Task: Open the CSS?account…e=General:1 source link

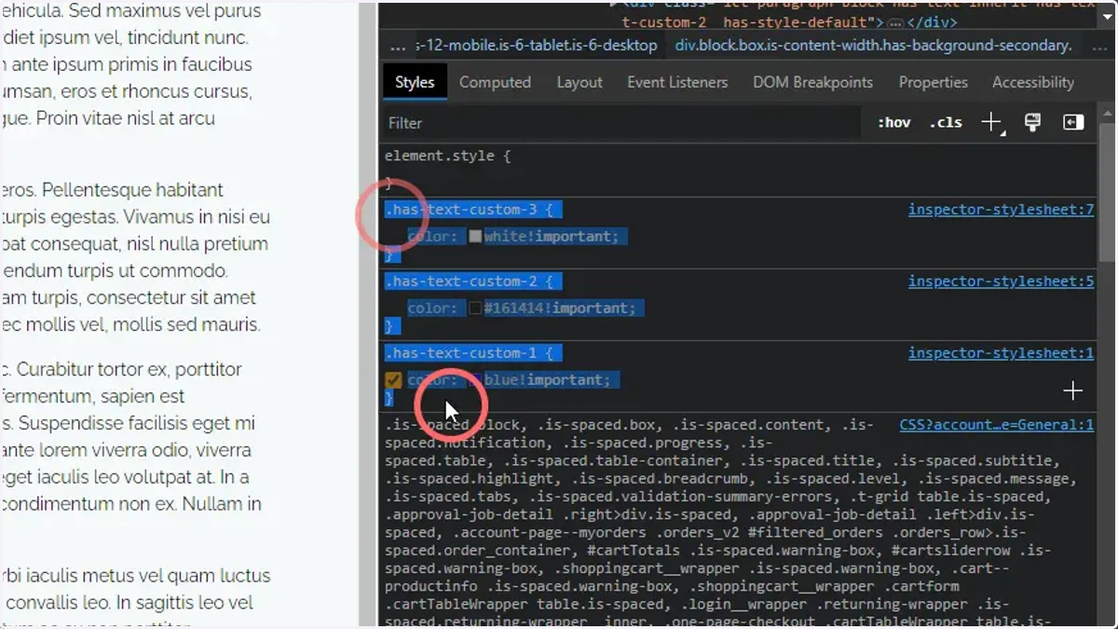Action: 996,425
